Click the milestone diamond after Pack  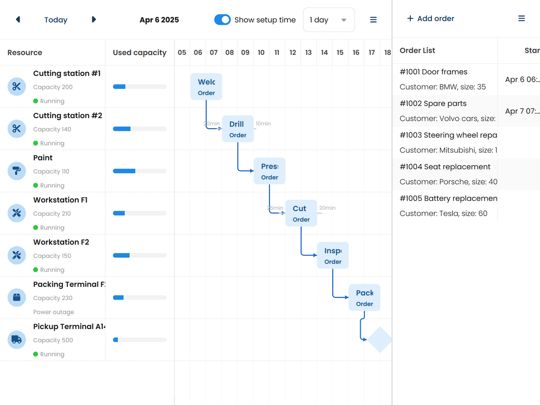380,340
